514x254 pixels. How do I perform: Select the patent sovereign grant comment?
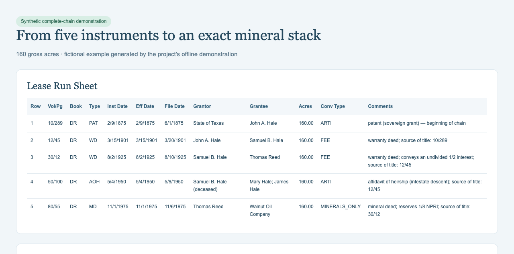[417, 123]
